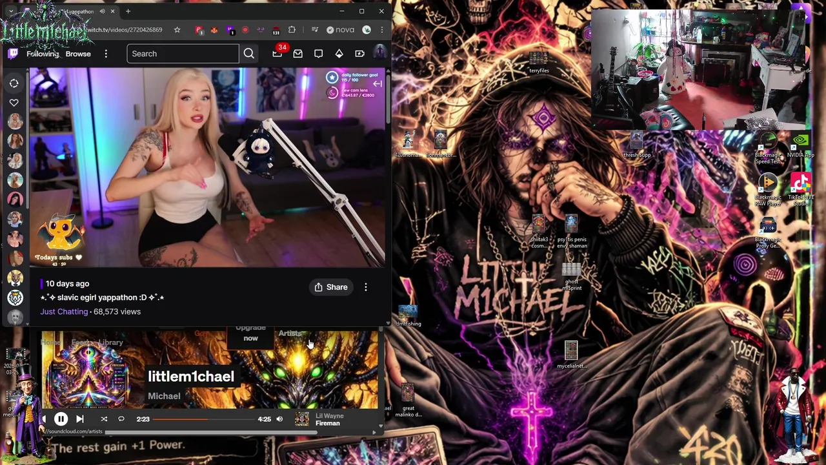Open Twitch user avatar menu
The height and width of the screenshot is (465, 826).
click(379, 53)
